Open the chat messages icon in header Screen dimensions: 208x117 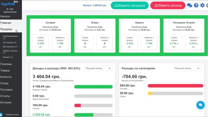[x=189, y=5]
